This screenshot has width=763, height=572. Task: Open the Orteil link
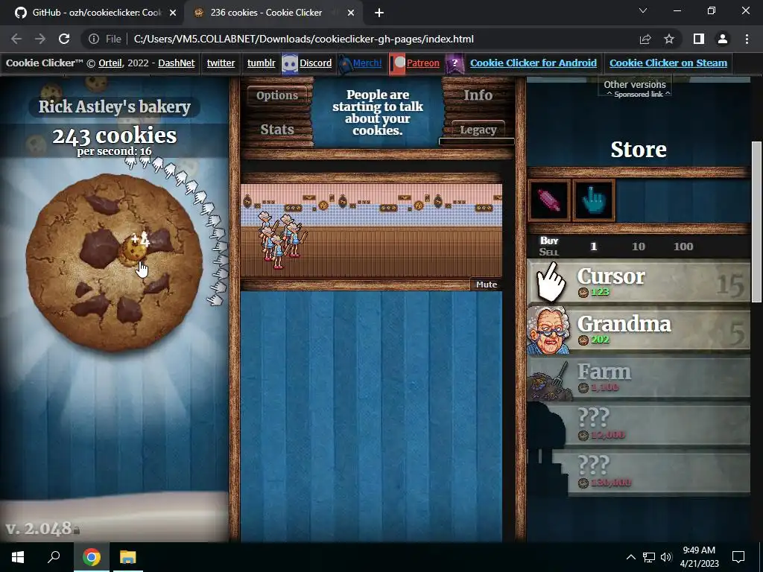tap(110, 63)
